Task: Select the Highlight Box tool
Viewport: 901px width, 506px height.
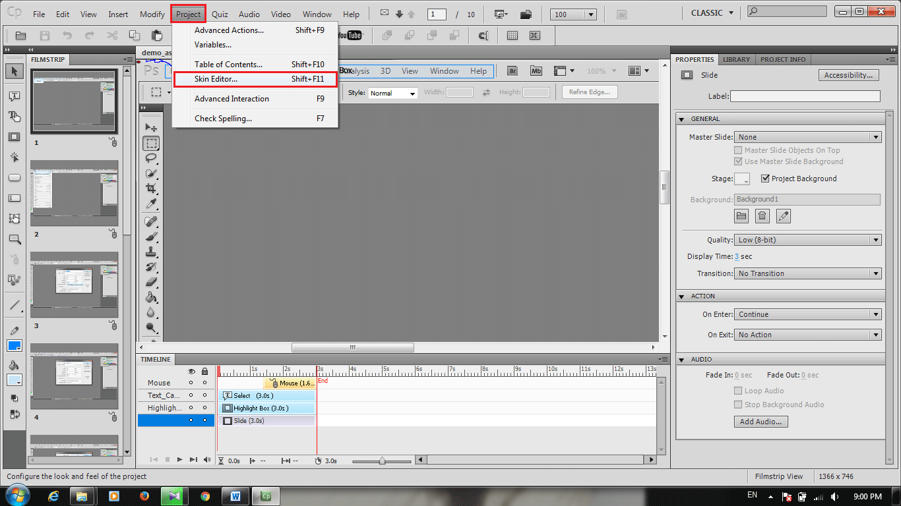Action: [14, 137]
